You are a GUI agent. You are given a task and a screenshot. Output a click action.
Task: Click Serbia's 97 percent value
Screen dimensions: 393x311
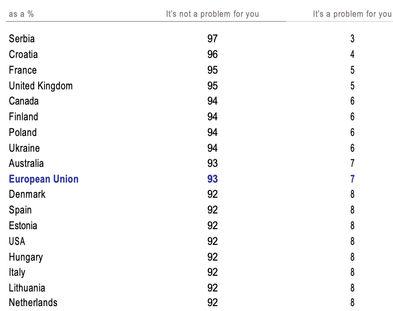[x=212, y=39]
